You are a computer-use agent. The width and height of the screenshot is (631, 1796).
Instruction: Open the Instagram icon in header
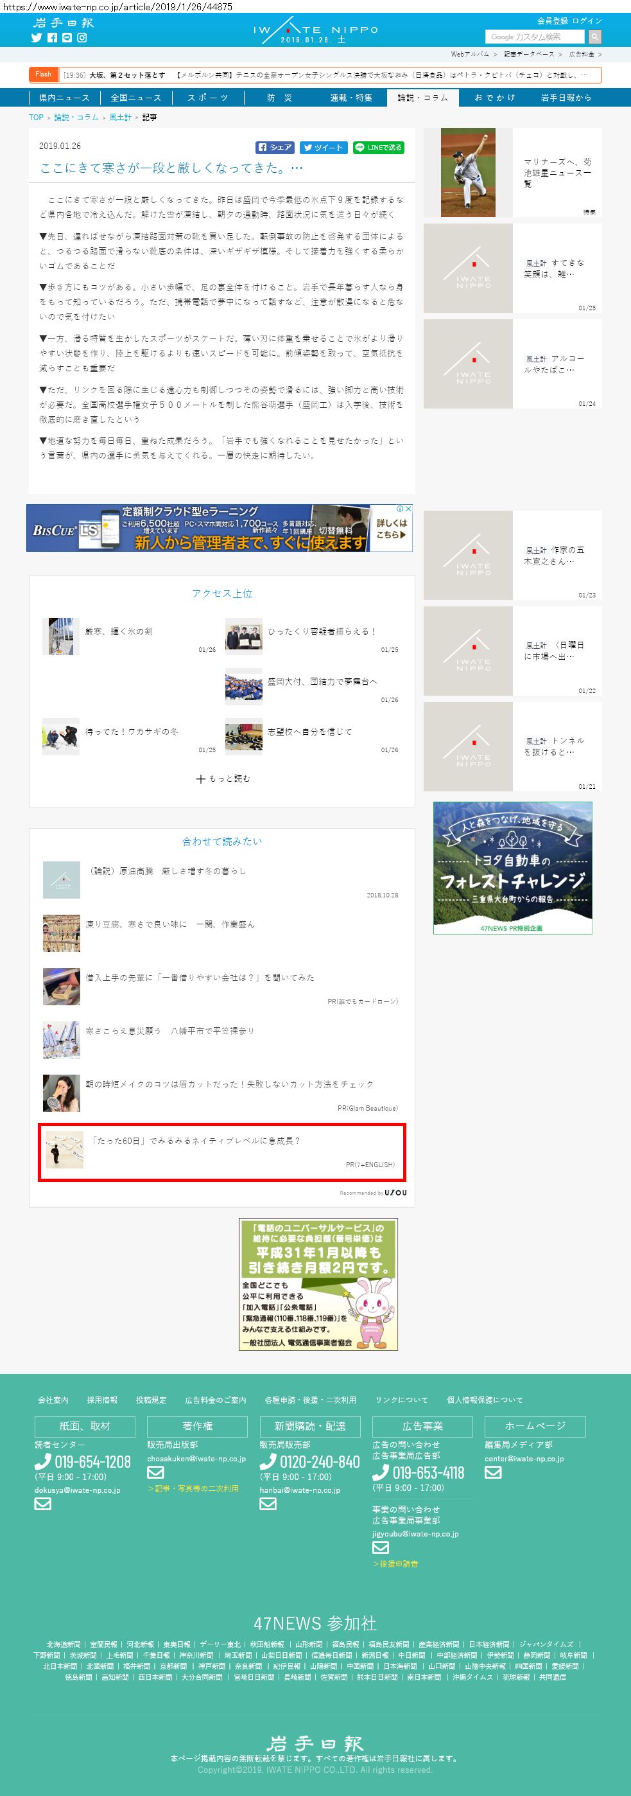click(x=82, y=38)
